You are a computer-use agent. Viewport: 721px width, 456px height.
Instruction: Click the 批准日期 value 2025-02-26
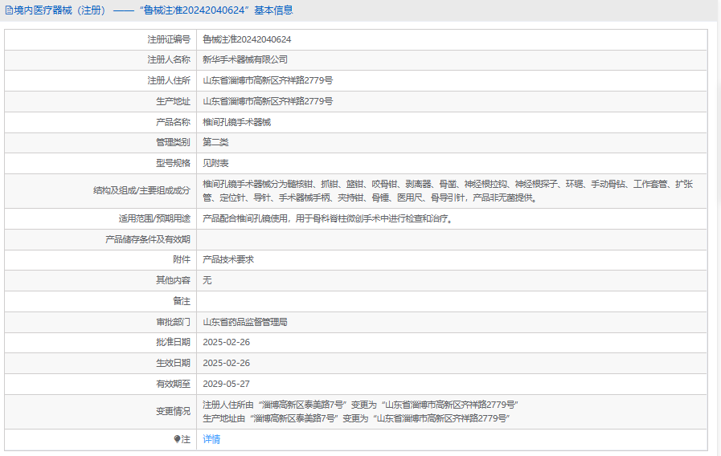[226, 342]
